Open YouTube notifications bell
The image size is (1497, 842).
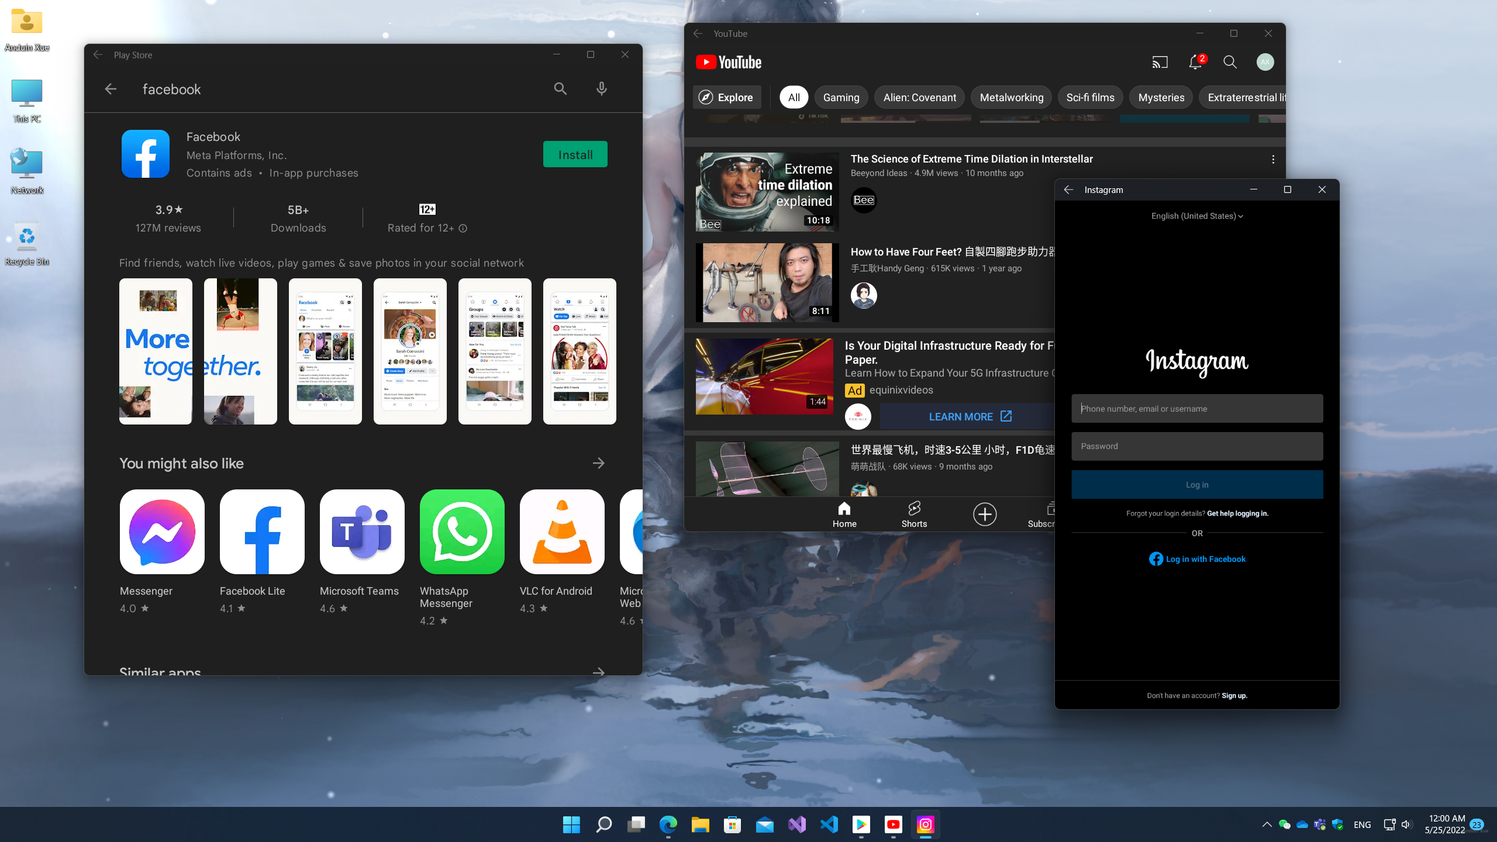pyautogui.click(x=1195, y=62)
